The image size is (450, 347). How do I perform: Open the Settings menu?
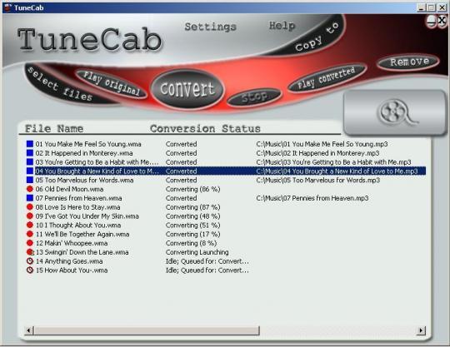(x=210, y=27)
